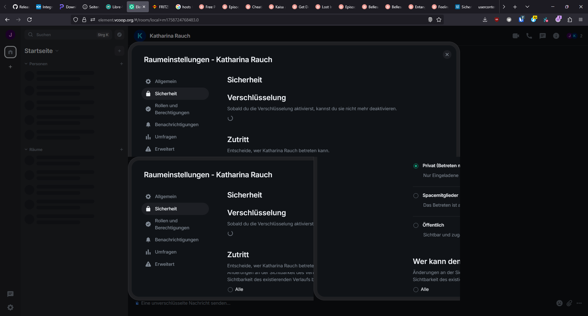
Task: Expand the Startseite dropdown chevron
Action: click(x=57, y=51)
